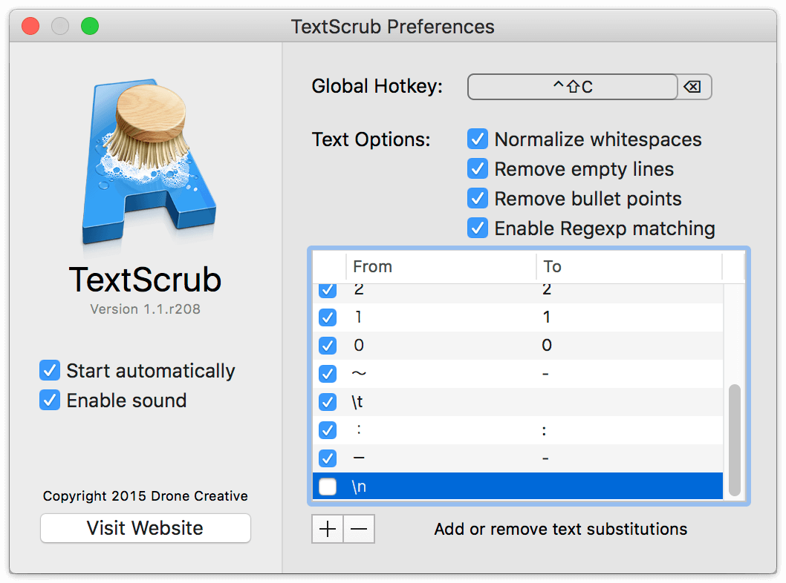Zoom the Preferences window with green button
This screenshot has width=786, height=583.
coord(90,26)
